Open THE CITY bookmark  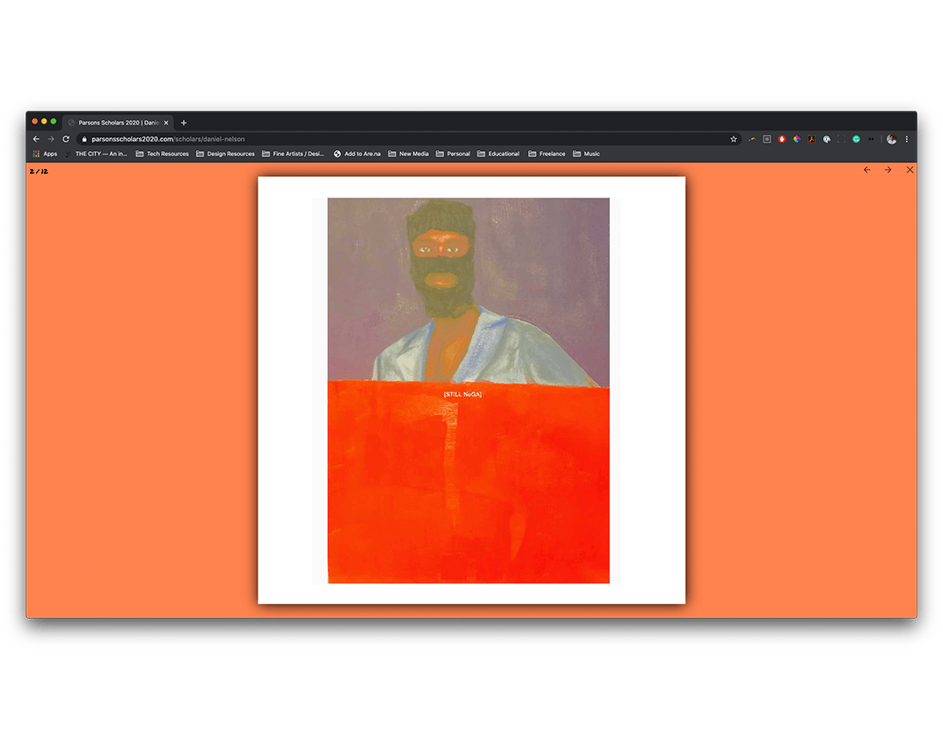(96, 154)
